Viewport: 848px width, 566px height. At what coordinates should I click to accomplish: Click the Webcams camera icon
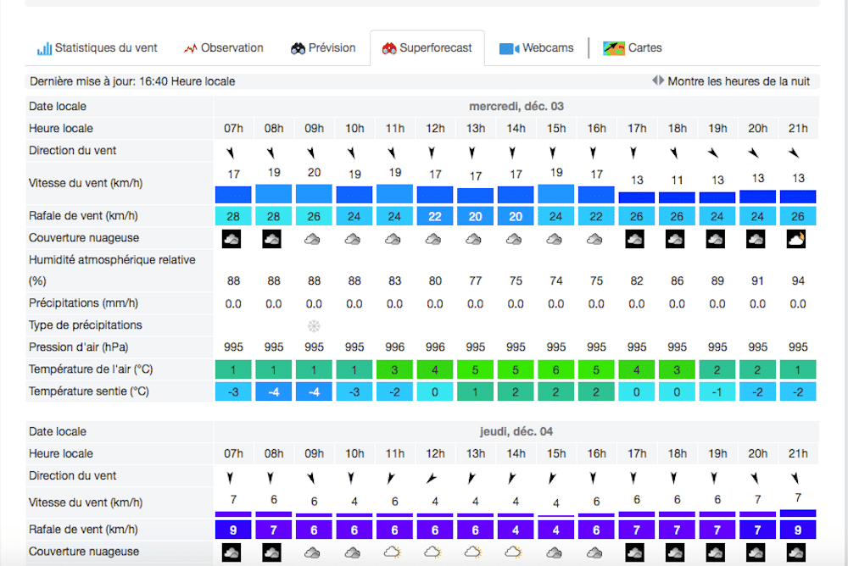coord(509,48)
